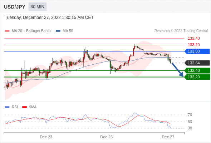Click the Research © 2022 Trading Central credit

pos(181,31)
